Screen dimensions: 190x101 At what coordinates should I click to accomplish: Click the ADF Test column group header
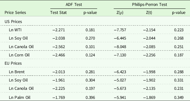tap(74, 5)
